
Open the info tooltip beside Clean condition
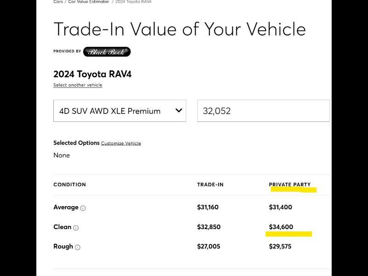pyautogui.click(x=77, y=227)
